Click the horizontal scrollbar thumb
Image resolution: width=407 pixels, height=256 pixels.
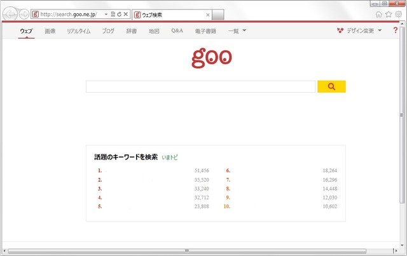(187, 251)
